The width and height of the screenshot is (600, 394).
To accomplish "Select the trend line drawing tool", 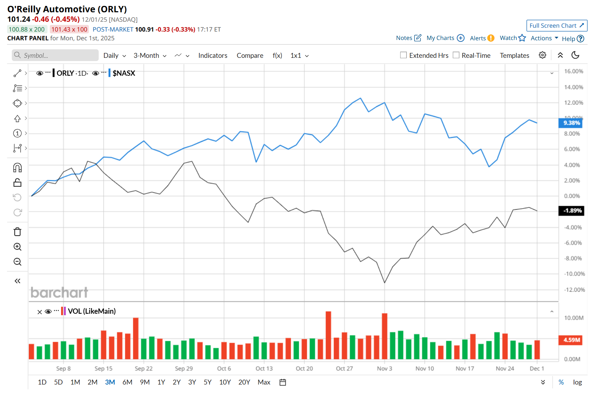I will 17,73.
